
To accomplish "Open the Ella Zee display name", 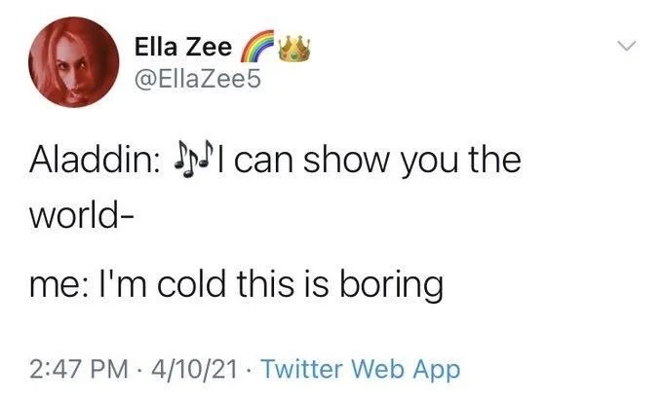I will 182,47.
